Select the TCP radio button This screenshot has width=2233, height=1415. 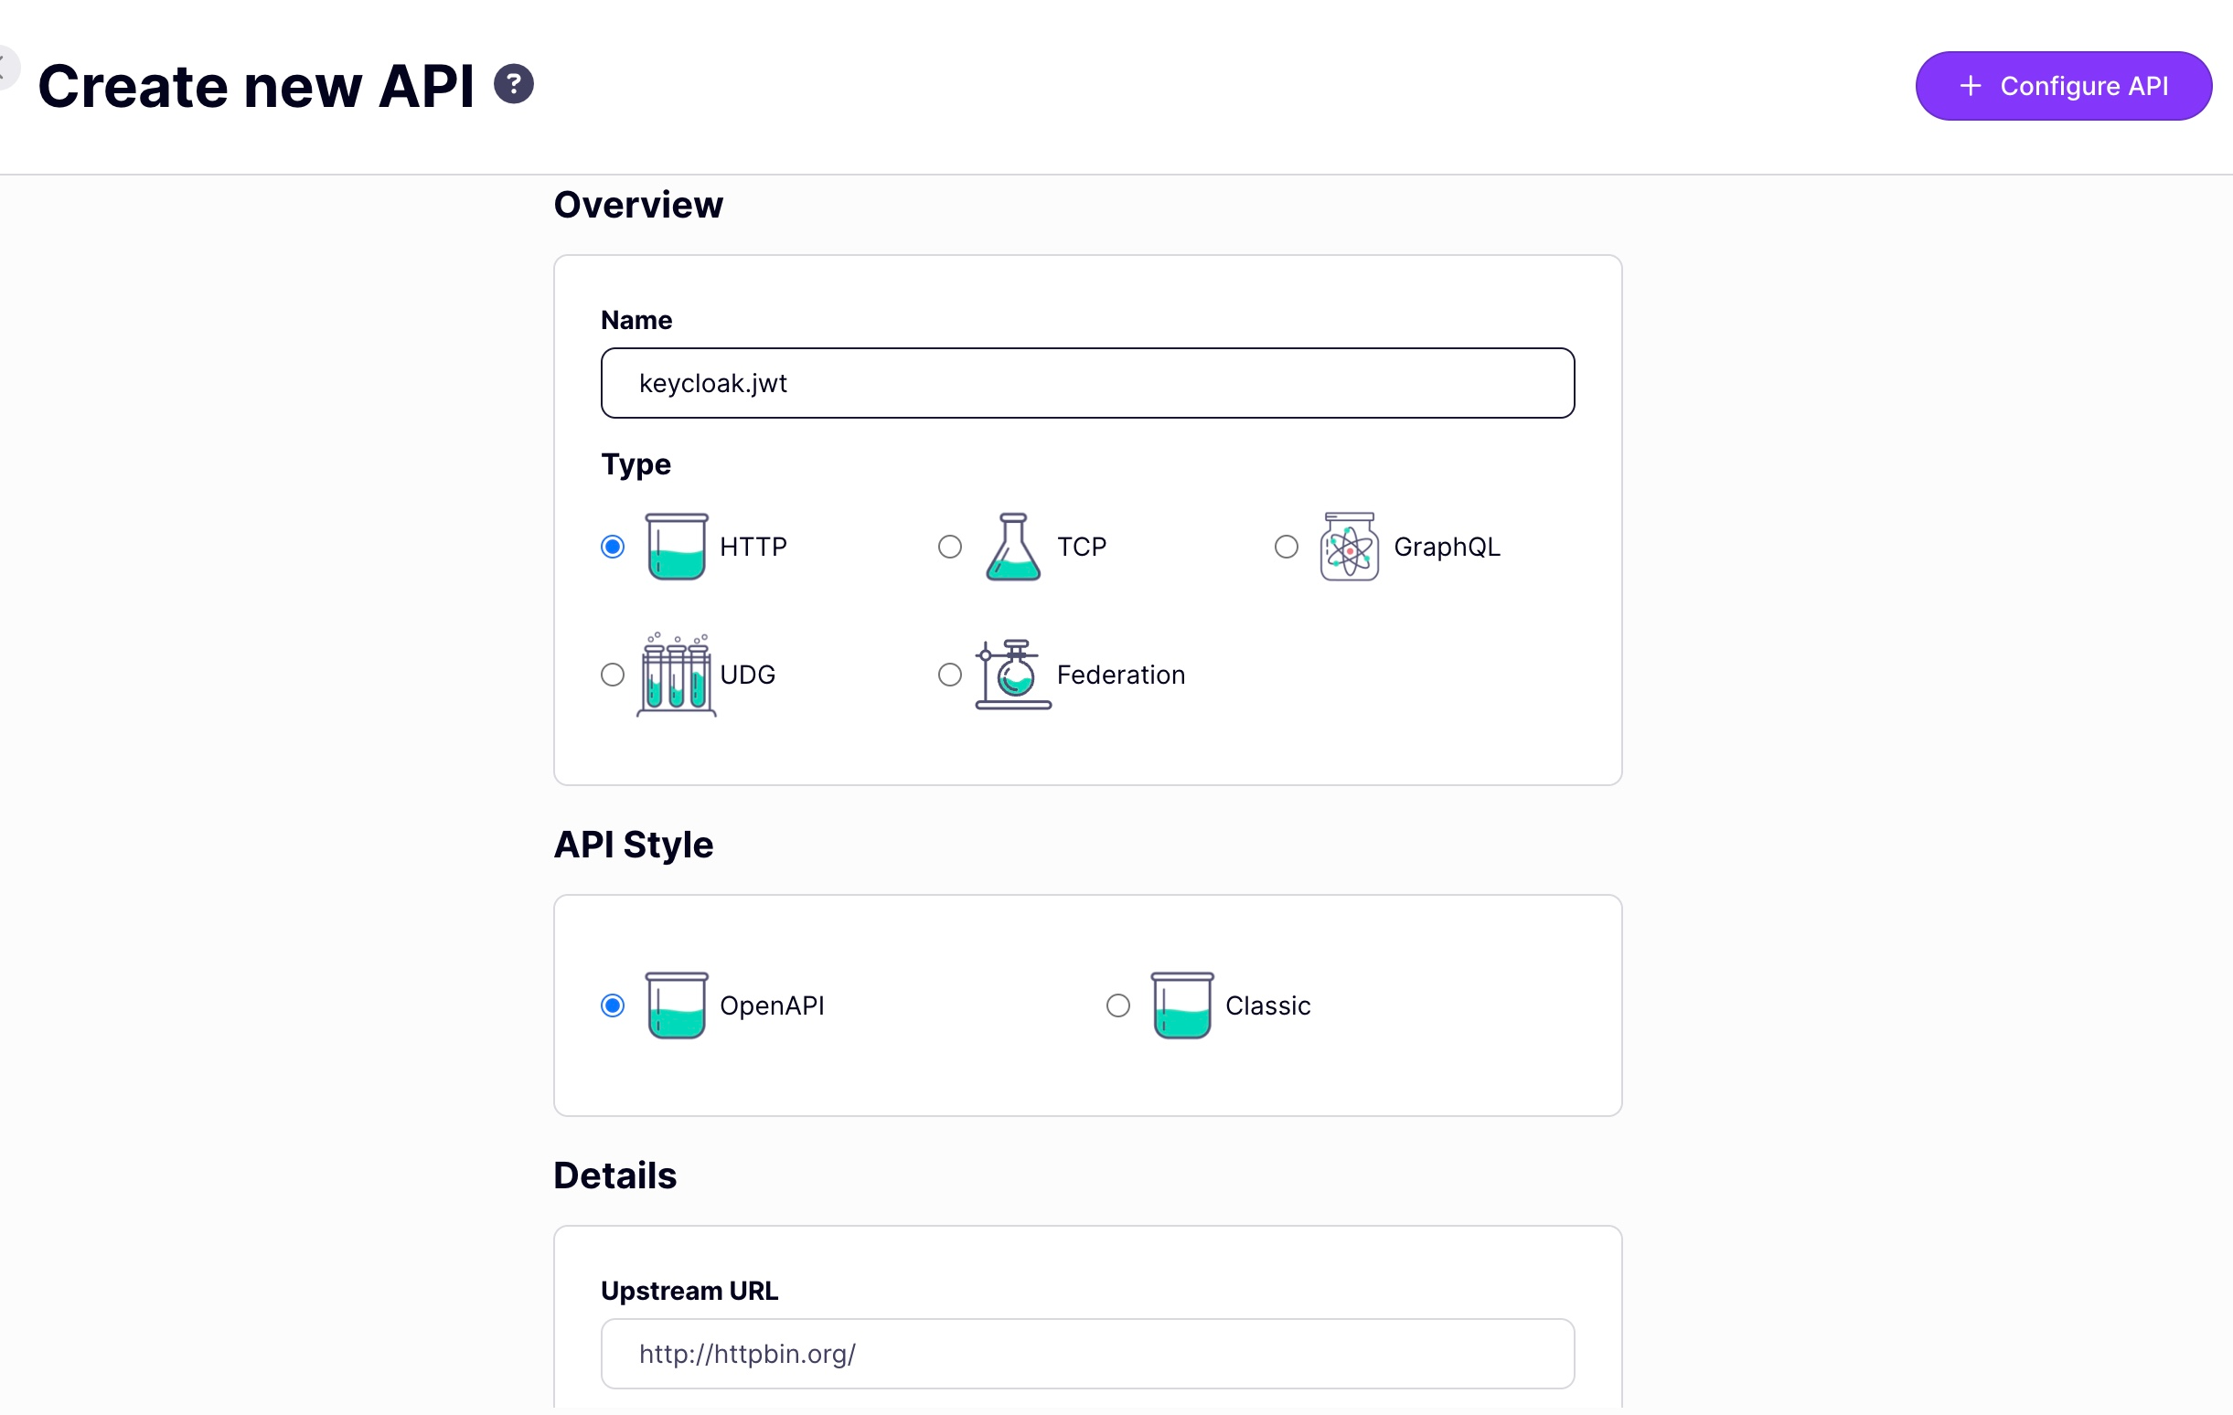click(x=948, y=546)
